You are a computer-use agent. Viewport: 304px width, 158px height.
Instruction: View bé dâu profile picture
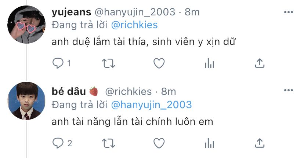26,101
